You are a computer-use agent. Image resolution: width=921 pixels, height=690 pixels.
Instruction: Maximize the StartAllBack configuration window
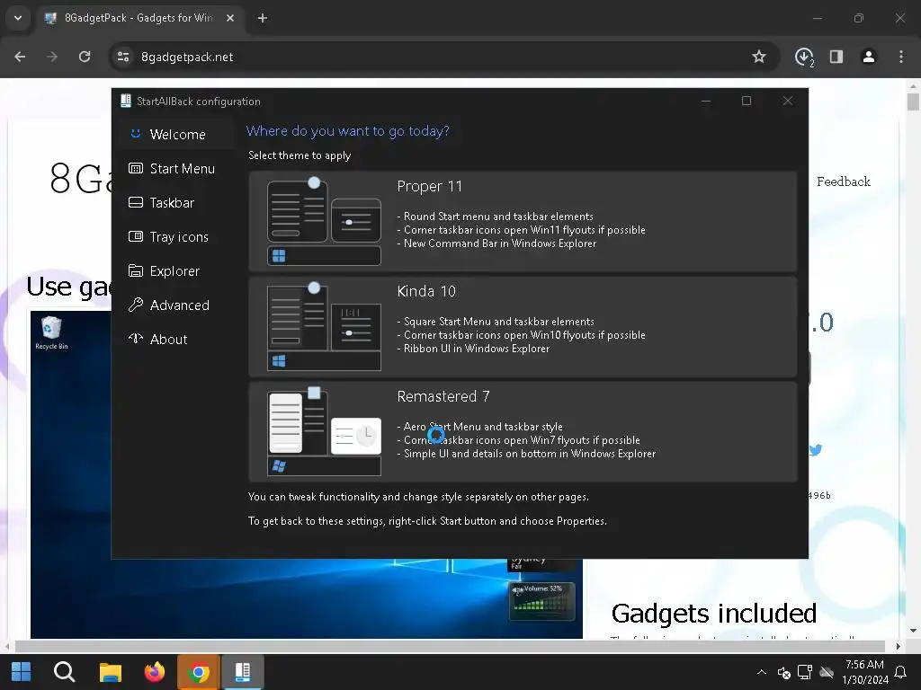[746, 101]
